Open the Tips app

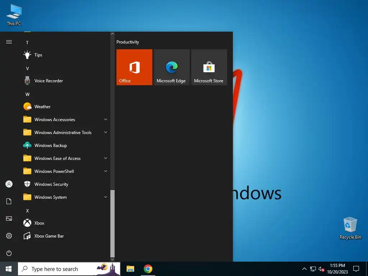(65, 55)
